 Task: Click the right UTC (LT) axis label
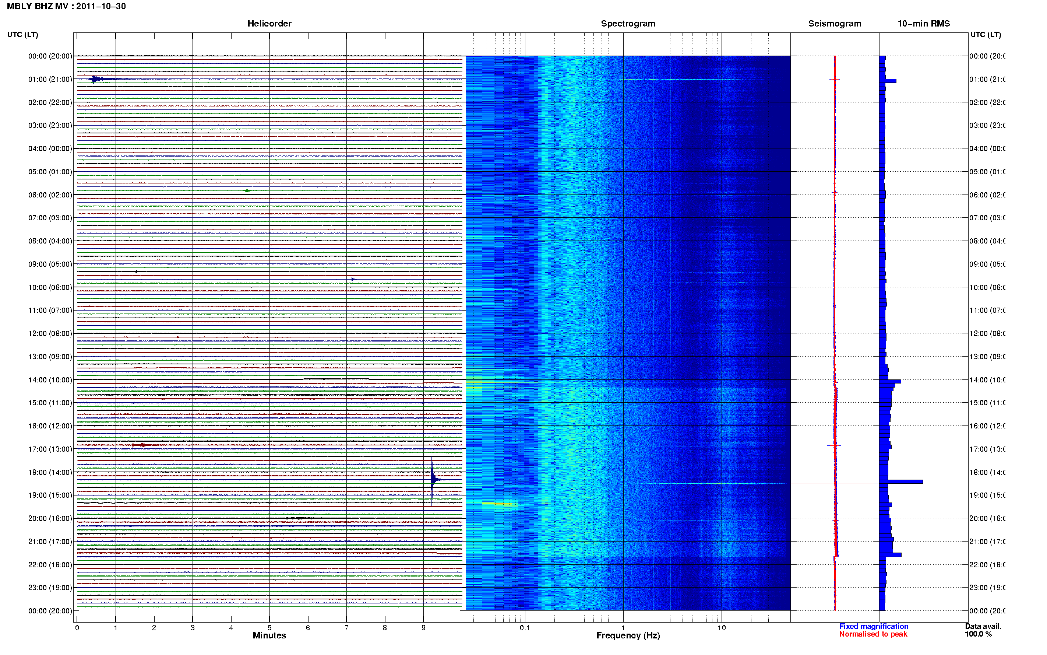tap(986, 35)
